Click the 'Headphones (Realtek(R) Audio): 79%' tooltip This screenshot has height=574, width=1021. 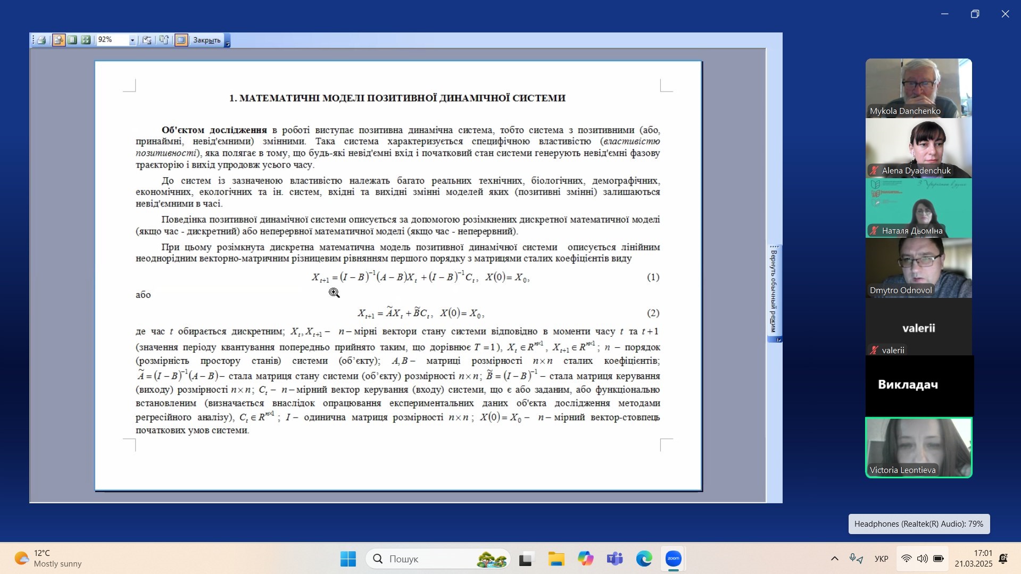point(919,524)
